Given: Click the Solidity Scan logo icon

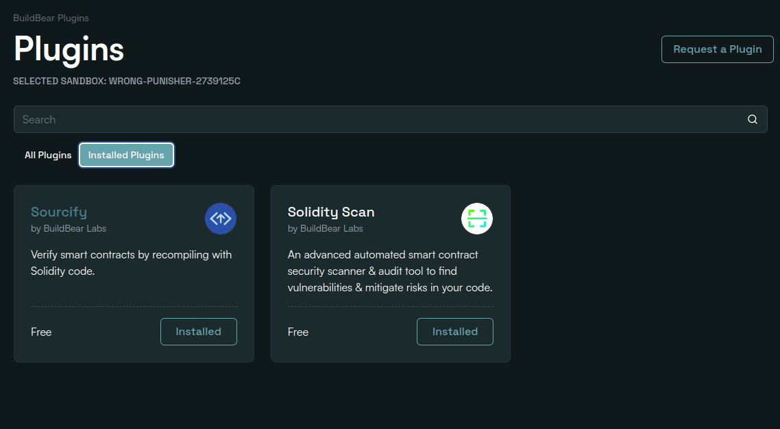Looking at the screenshot, I should click(477, 218).
